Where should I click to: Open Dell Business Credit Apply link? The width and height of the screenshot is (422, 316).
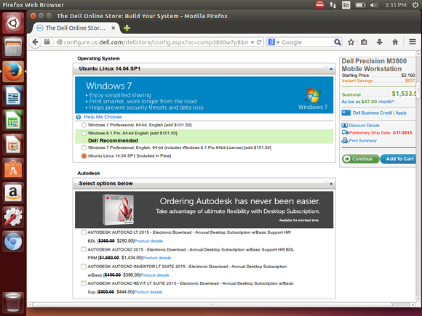[380, 113]
